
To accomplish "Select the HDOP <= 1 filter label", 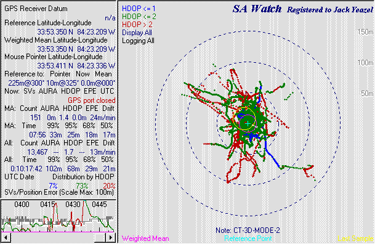I will [x=139, y=9].
